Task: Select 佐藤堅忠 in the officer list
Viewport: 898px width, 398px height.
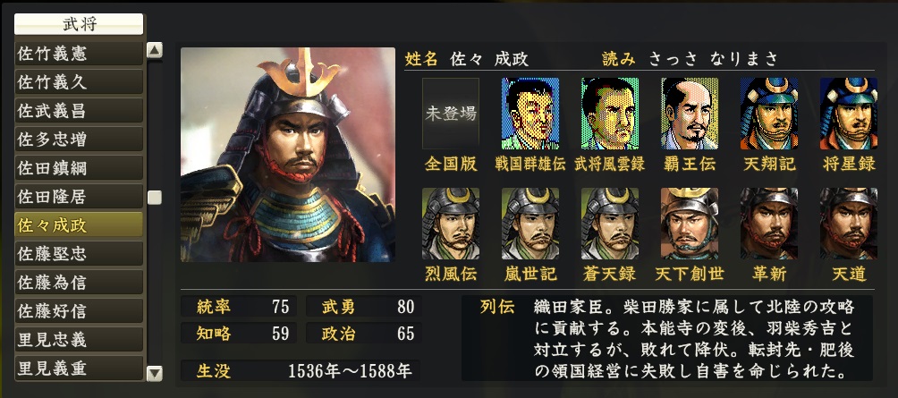Action: (x=79, y=254)
